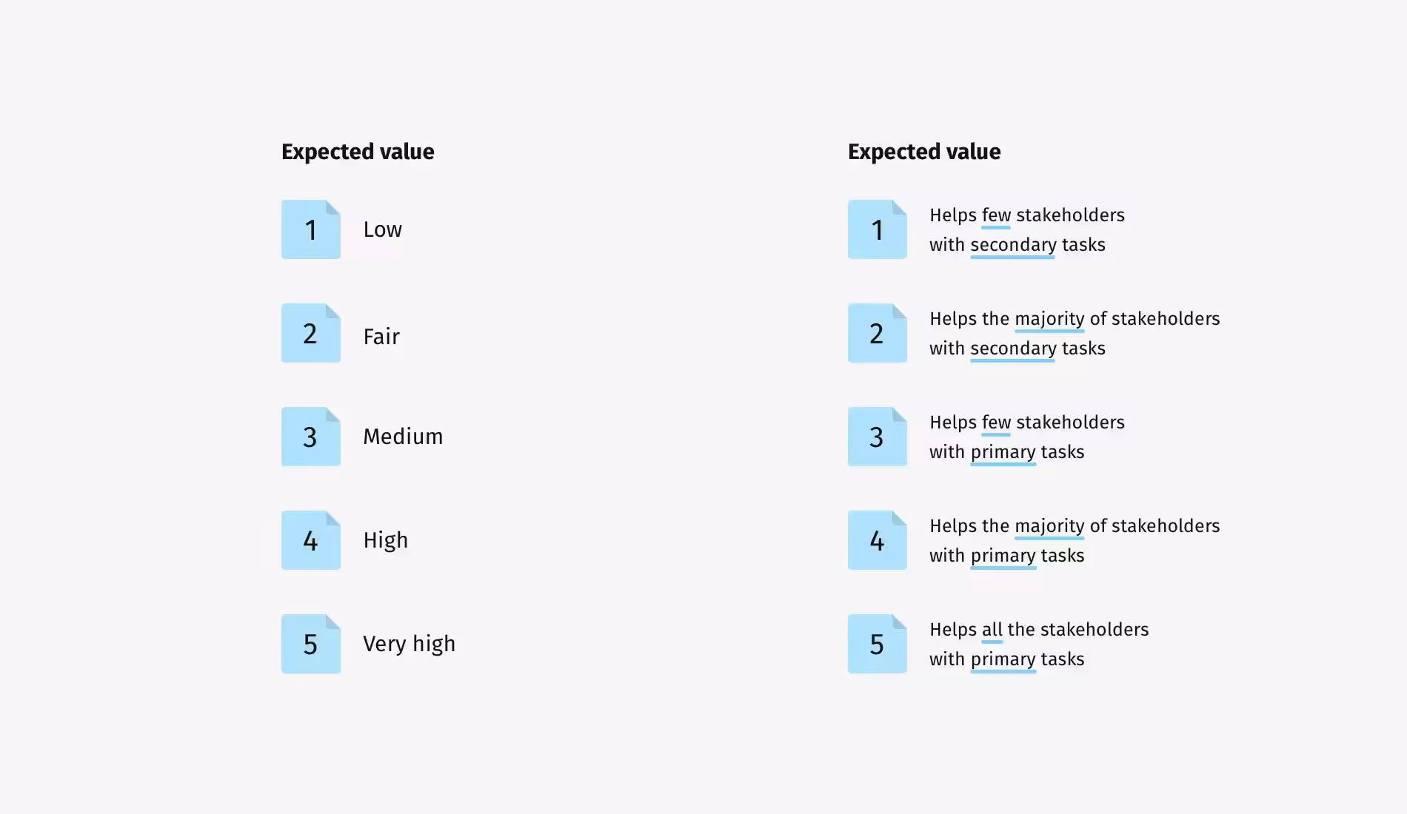Click the 'Very high' label
The width and height of the screenshot is (1407, 814).
(x=409, y=644)
